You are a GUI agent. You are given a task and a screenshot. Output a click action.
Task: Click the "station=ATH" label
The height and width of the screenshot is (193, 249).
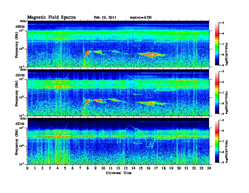pos(141,17)
